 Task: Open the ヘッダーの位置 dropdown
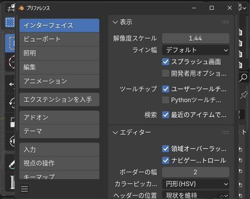196,195
